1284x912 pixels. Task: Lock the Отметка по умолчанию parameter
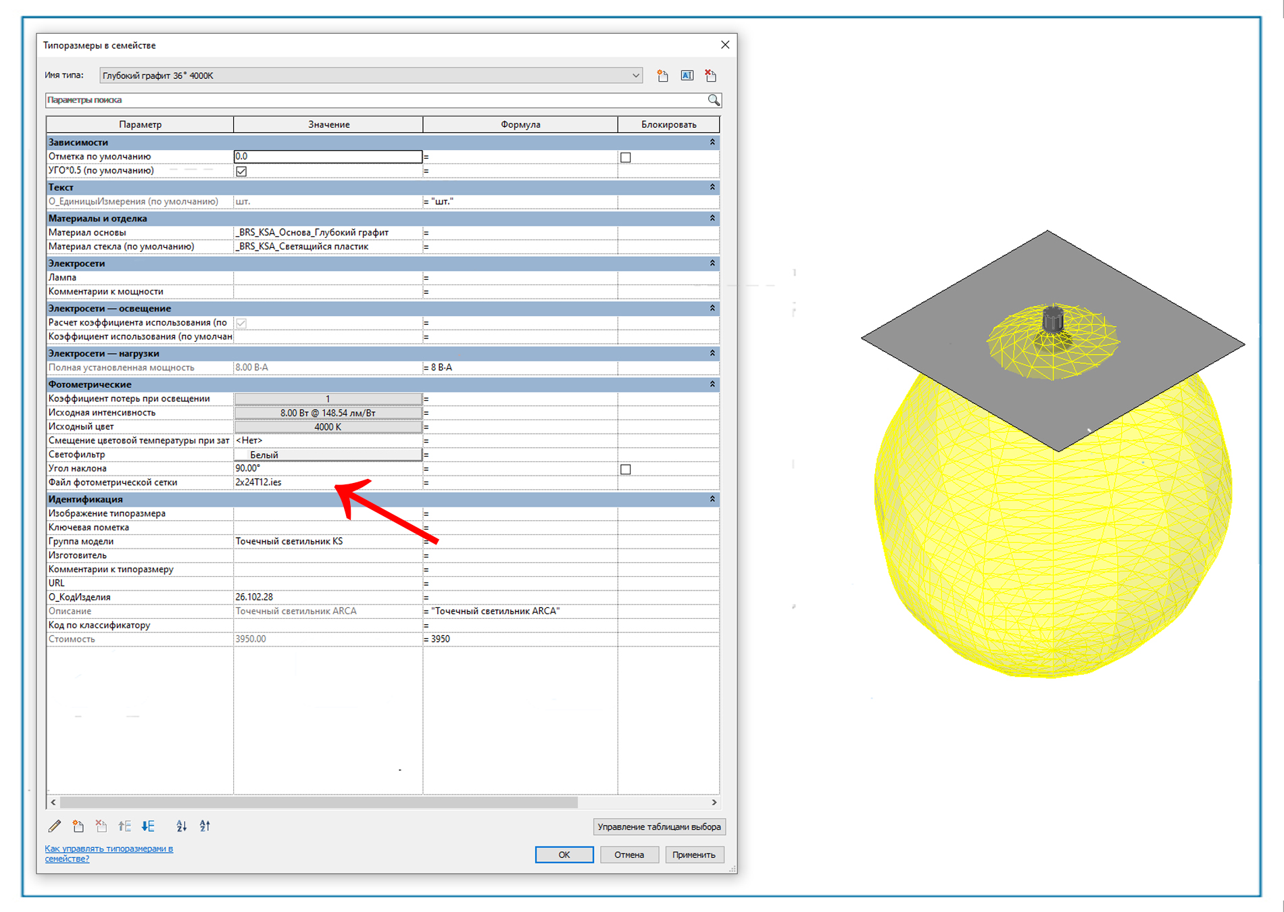pyautogui.click(x=626, y=157)
